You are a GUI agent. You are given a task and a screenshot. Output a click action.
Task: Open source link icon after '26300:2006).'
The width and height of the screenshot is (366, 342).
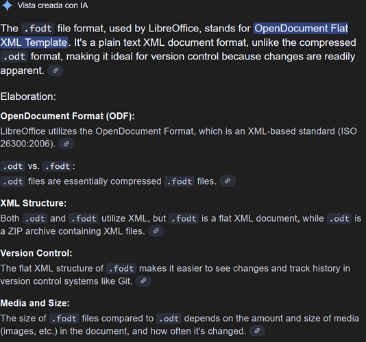(66, 144)
